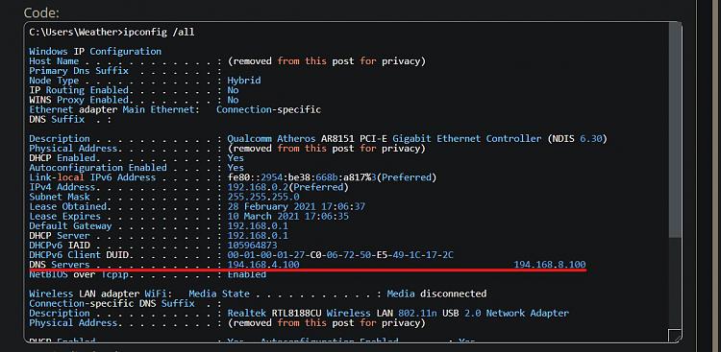Viewport: 721px width, 352px height.
Task: Click the DHCPv6 IAID value 105964873
Action: pyautogui.click(x=252, y=246)
